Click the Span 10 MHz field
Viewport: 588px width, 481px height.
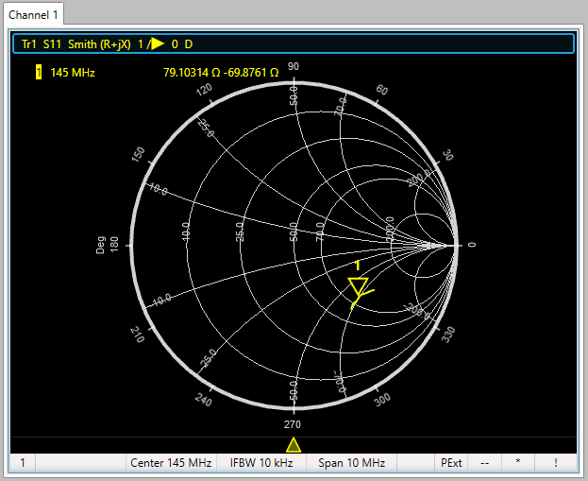351,463
